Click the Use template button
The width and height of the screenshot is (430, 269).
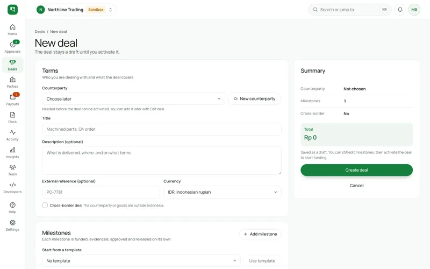point(262,261)
